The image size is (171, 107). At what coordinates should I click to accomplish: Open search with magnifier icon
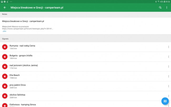pyautogui.click(x=160, y=7)
